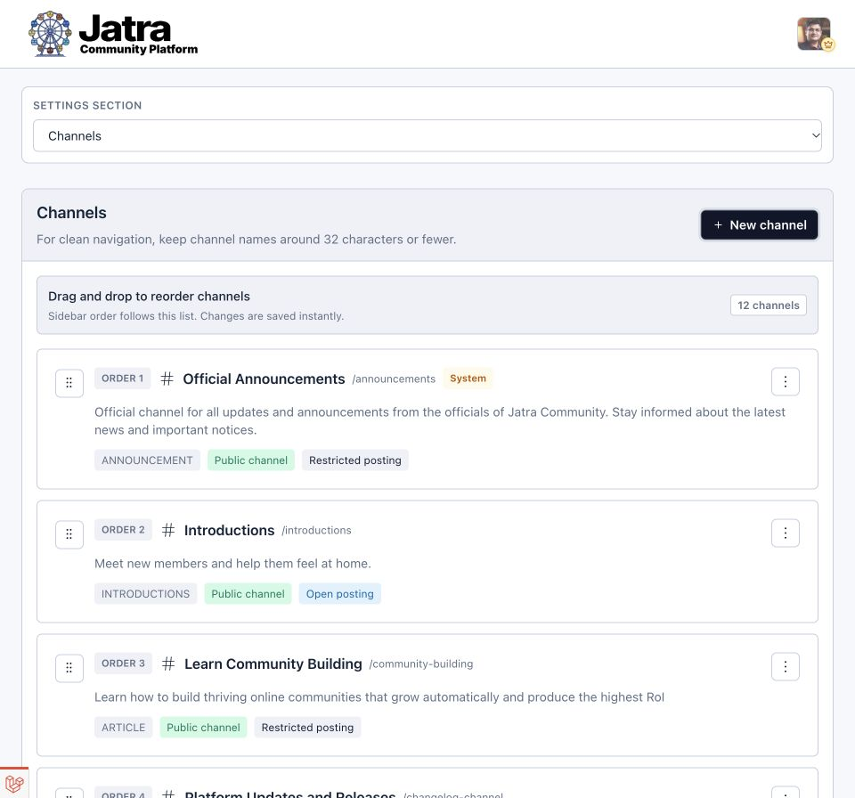Click the Introductions description about new members

pyautogui.click(x=232, y=564)
